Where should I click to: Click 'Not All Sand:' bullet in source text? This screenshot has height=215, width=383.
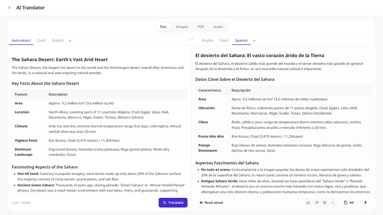(x=28, y=174)
